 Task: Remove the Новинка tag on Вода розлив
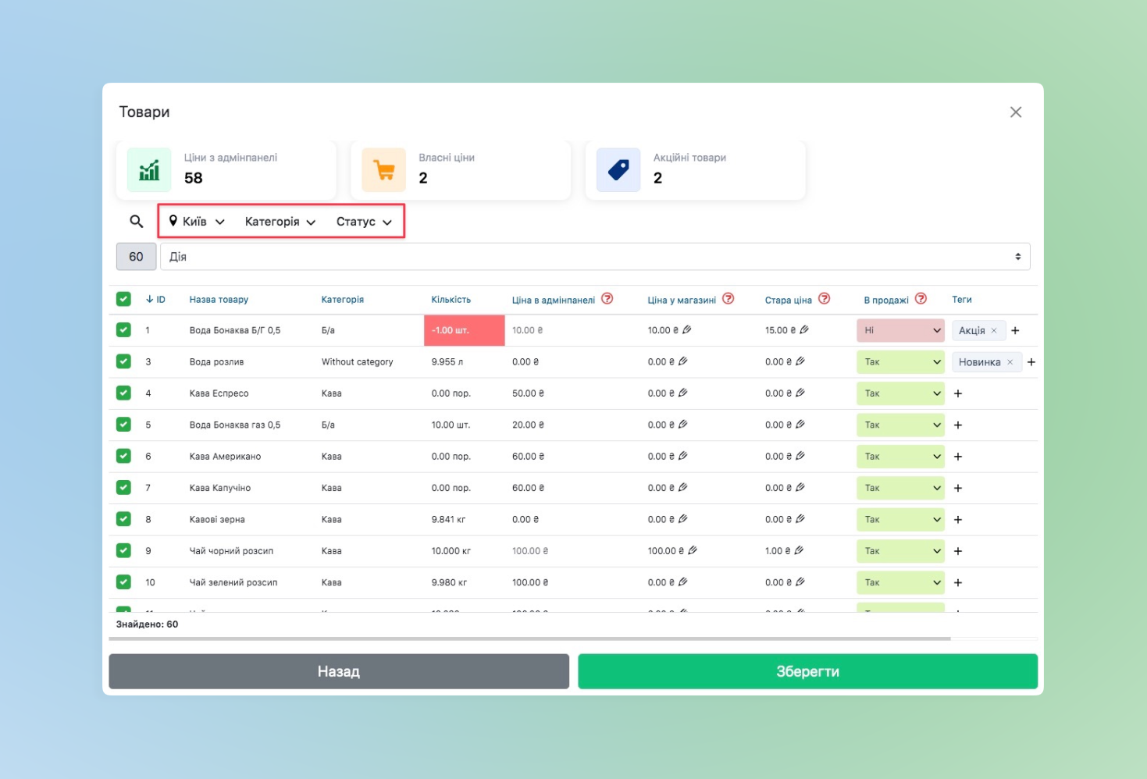pyautogui.click(x=1010, y=362)
